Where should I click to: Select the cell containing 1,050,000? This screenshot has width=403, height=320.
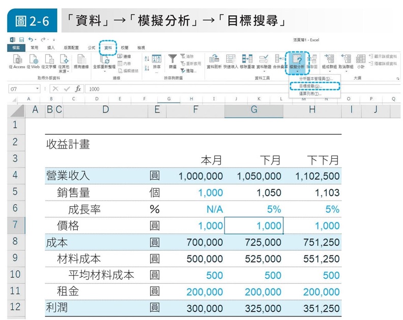254,176
